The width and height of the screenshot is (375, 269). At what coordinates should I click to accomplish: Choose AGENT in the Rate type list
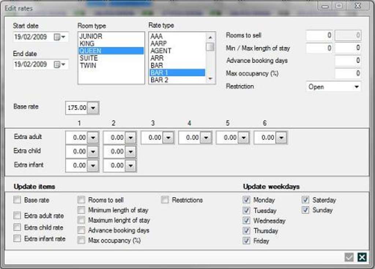tap(161, 51)
